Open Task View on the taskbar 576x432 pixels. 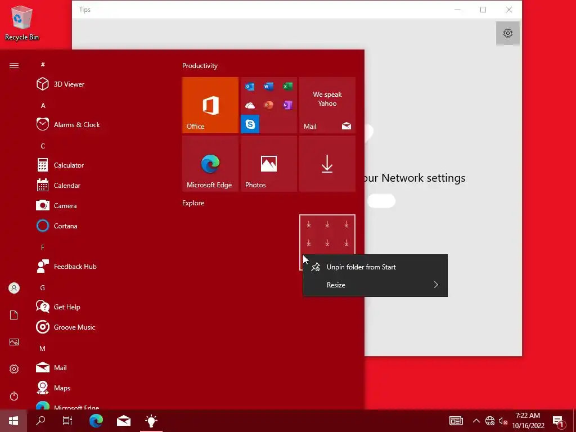point(67,421)
